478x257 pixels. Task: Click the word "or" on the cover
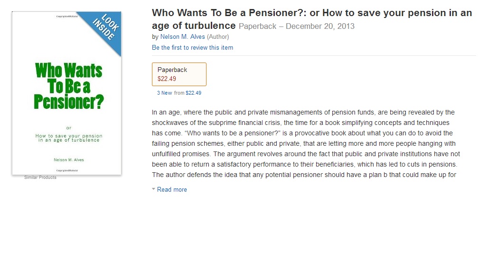69,127
